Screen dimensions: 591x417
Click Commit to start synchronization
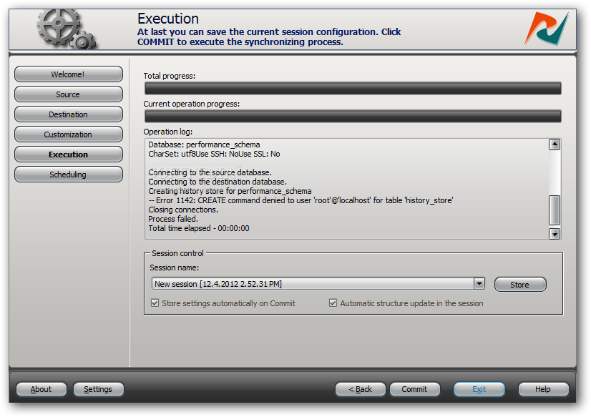coord(414,389)
